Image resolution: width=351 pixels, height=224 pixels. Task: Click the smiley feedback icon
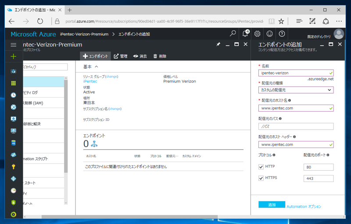269,34
